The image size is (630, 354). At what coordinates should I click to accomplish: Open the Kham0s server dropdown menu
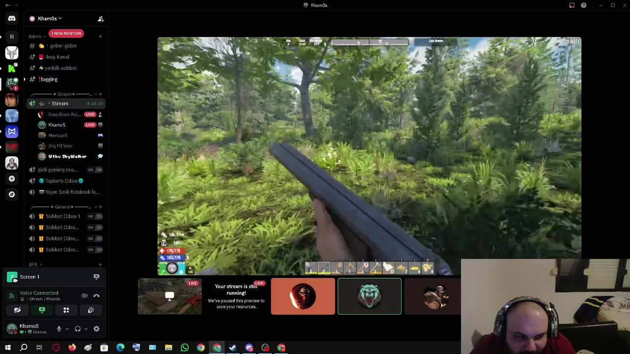[50, 19]
